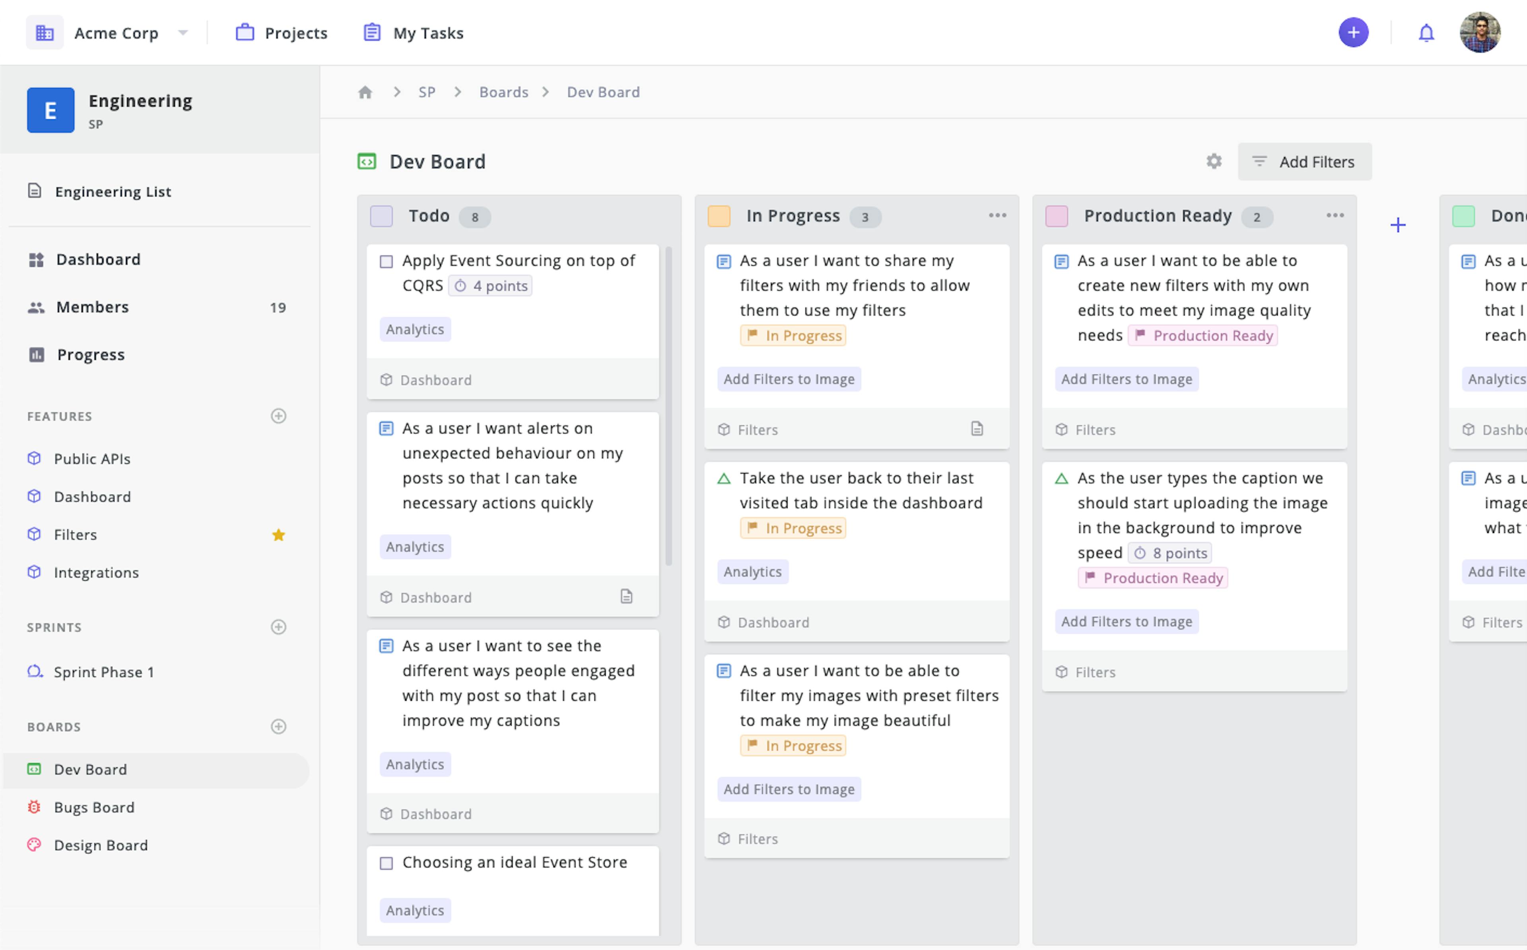Open In Progress column more options menu
Image resolution: width=1527 pixels, height=950 pixels.
tap(997, 216)
